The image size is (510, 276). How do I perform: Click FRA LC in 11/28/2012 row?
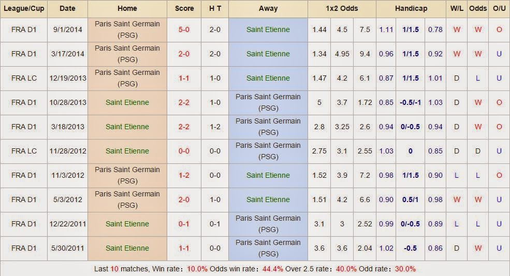[x=24, y=151]
